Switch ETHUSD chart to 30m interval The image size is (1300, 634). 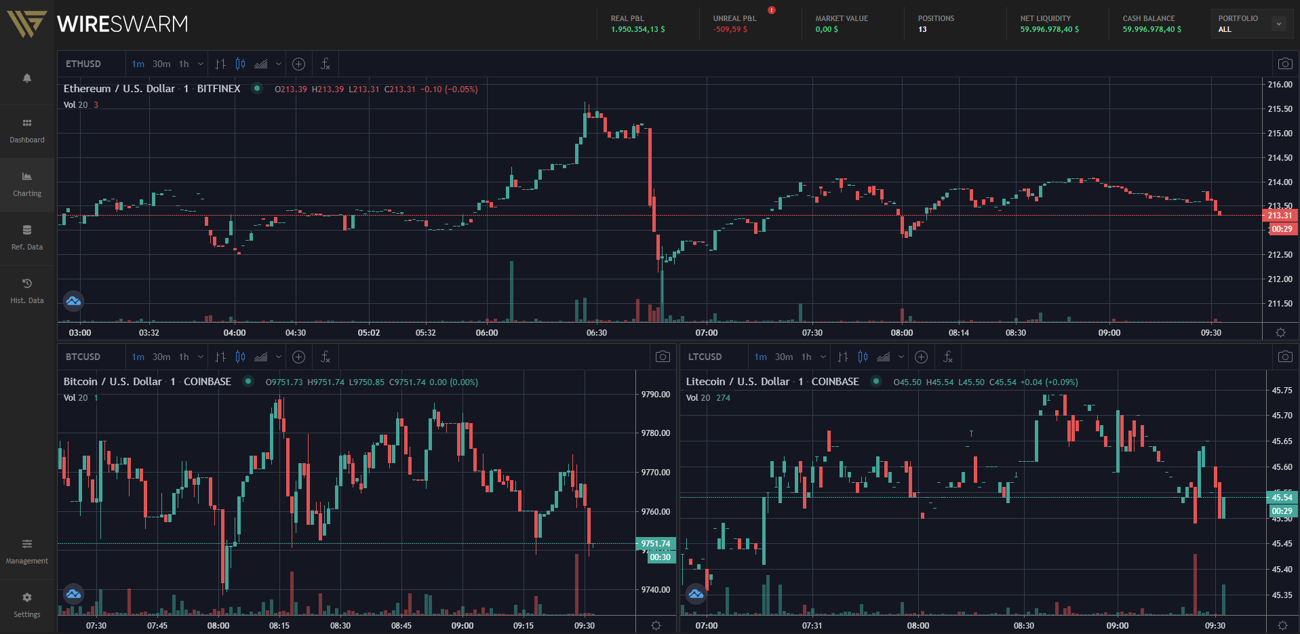[161, 64]
